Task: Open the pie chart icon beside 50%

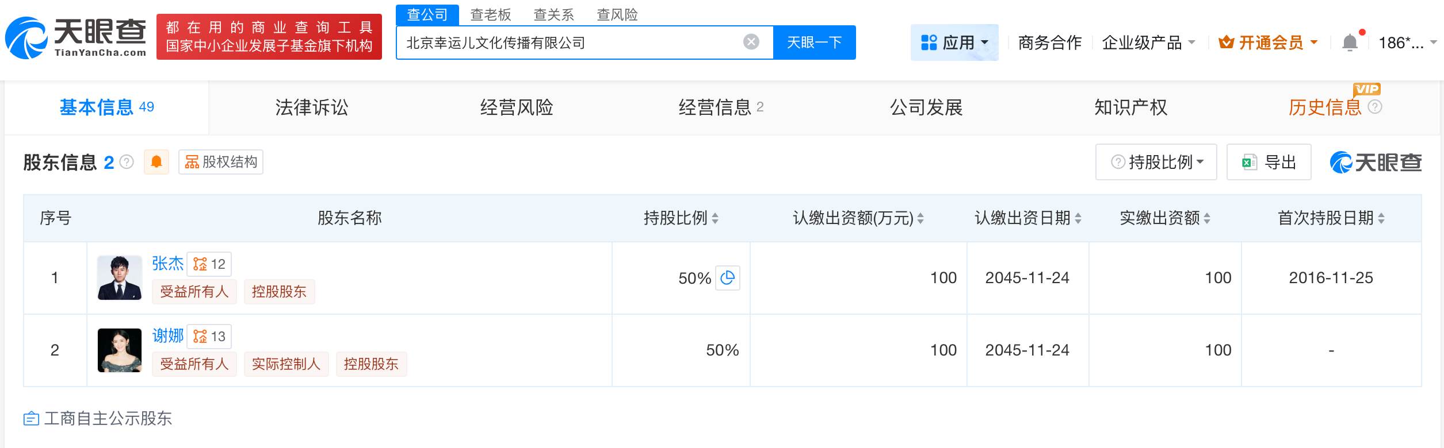Action: click(x=727, y=278)
